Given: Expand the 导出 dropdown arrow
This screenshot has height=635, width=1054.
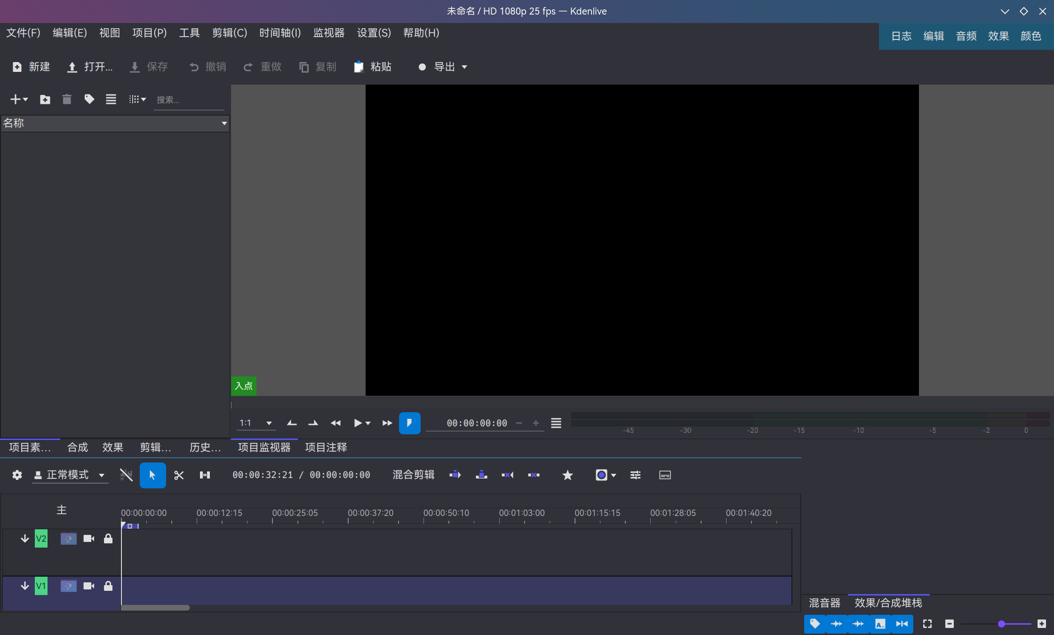Looking at the screenshot, I should point(464,67).
